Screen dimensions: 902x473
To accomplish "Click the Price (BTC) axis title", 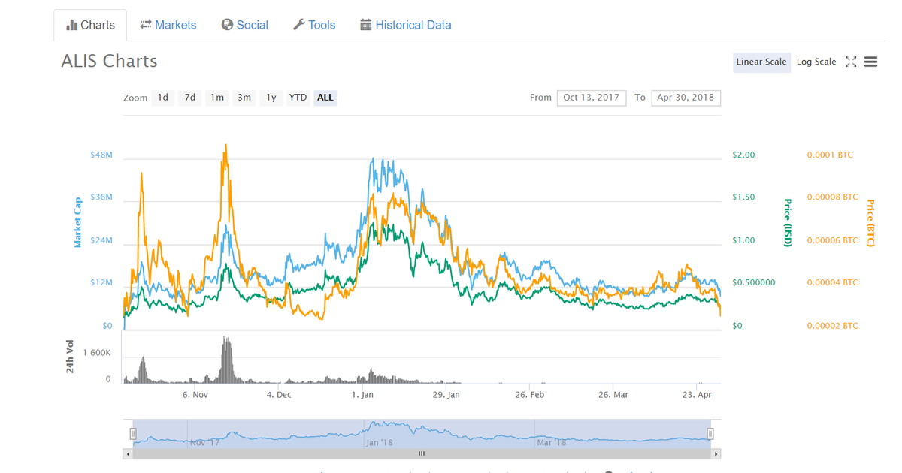I will pyautogui.click(x=870, y=223).
